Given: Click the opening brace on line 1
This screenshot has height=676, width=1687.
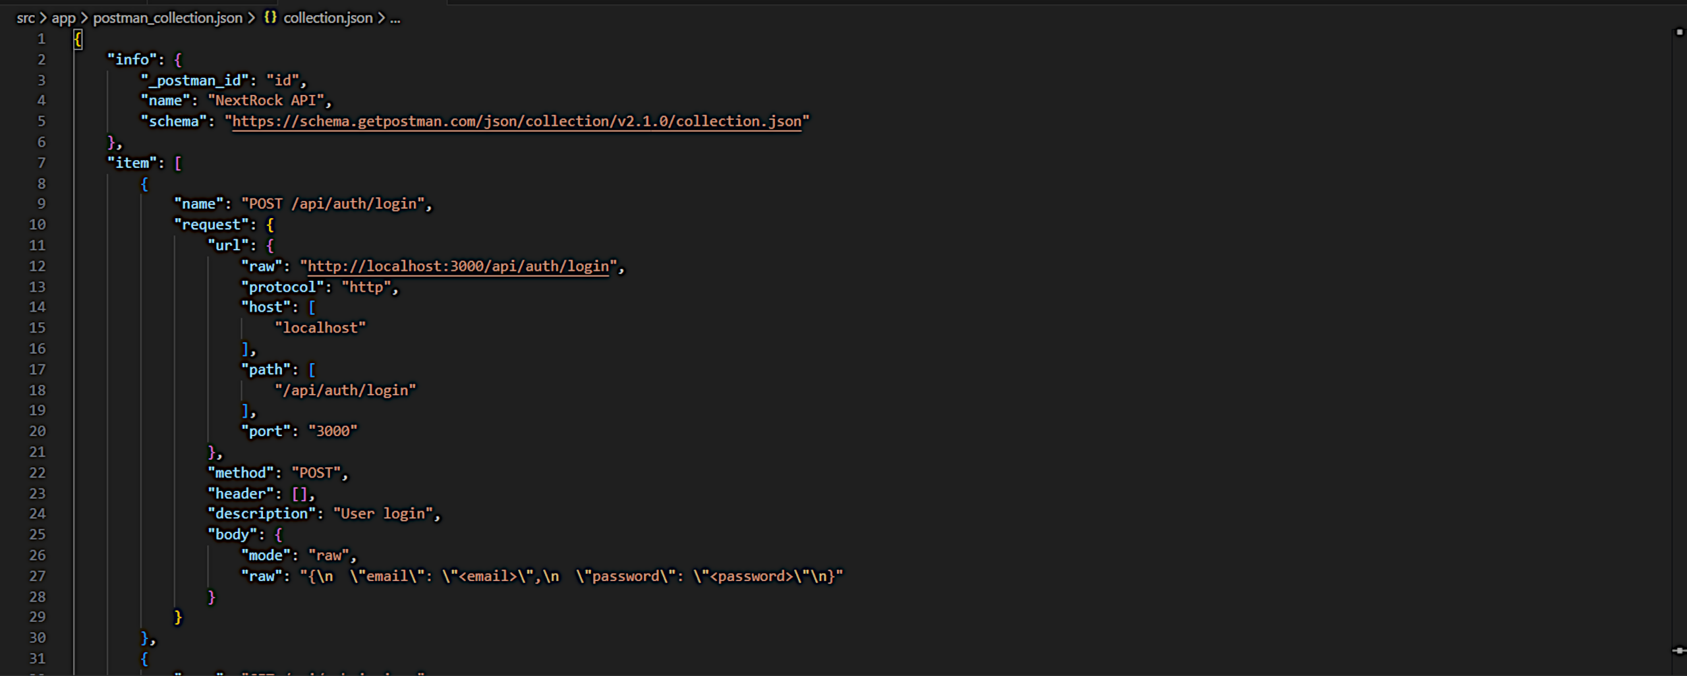Looking at the screenshot, I should [78, 40].
